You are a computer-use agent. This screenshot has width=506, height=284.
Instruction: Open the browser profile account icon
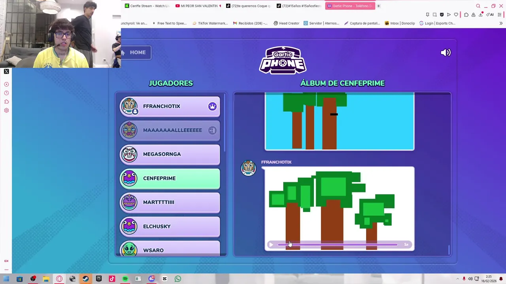coord(473,15)
